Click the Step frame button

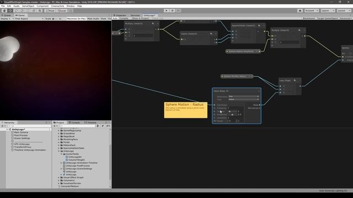coord(178,10)
